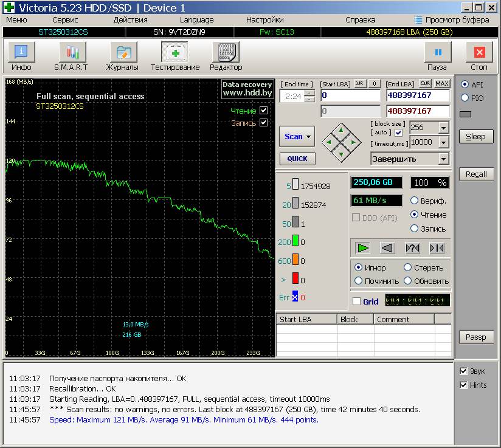Switch to the Тестирование test view
This screenshot has width=501, height=448.
pos(174,57)
